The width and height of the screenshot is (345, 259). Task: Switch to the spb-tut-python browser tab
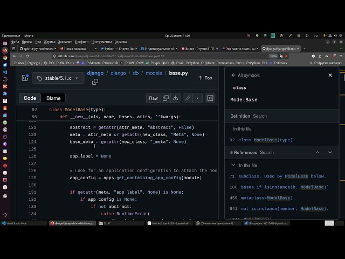pos(37,49)
